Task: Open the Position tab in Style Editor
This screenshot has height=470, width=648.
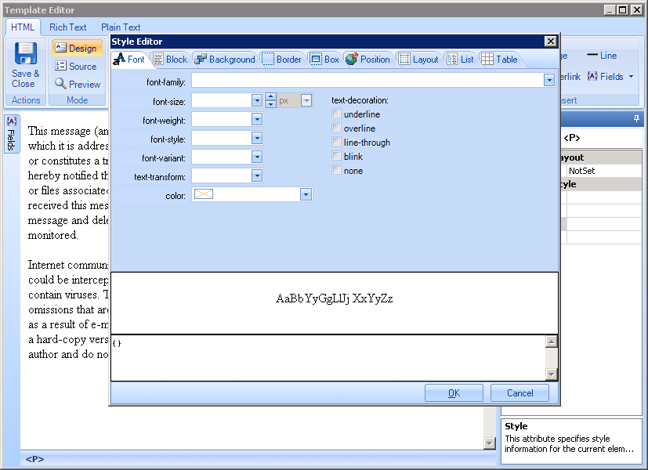Action: tap(367, 59)
